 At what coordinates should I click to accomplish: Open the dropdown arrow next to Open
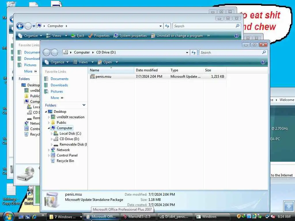coord(117,62)
